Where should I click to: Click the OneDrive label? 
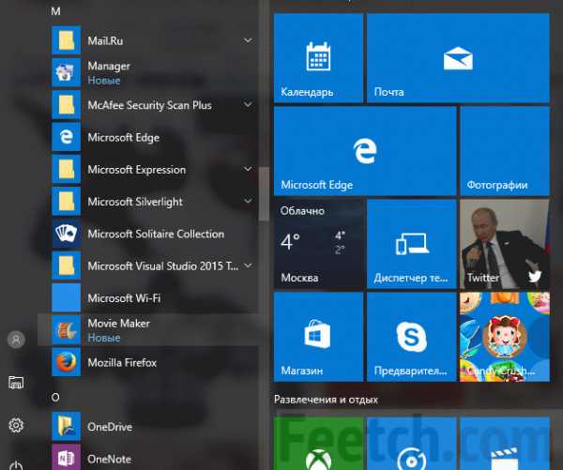[x=110, y=427]
